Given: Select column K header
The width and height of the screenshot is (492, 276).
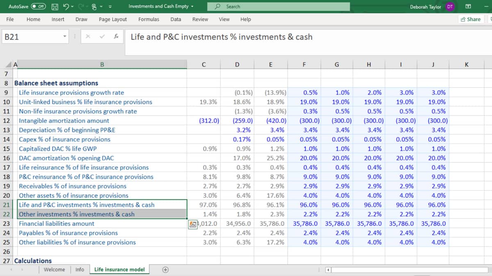Looking at the screenshot, I should (x=467, y=64).
